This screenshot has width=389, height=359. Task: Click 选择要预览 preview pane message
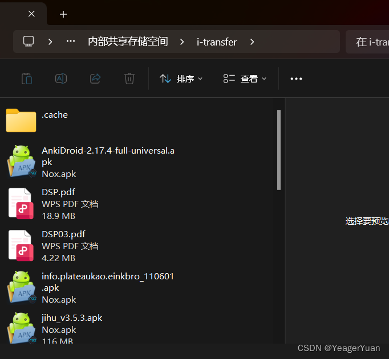click(367, 221)
